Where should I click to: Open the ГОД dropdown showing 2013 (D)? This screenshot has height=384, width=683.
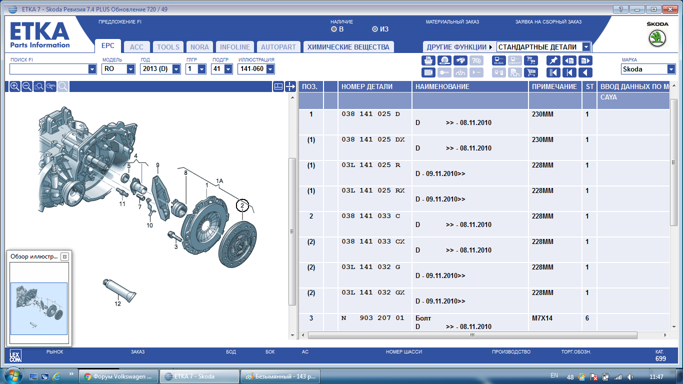[176, 69]
